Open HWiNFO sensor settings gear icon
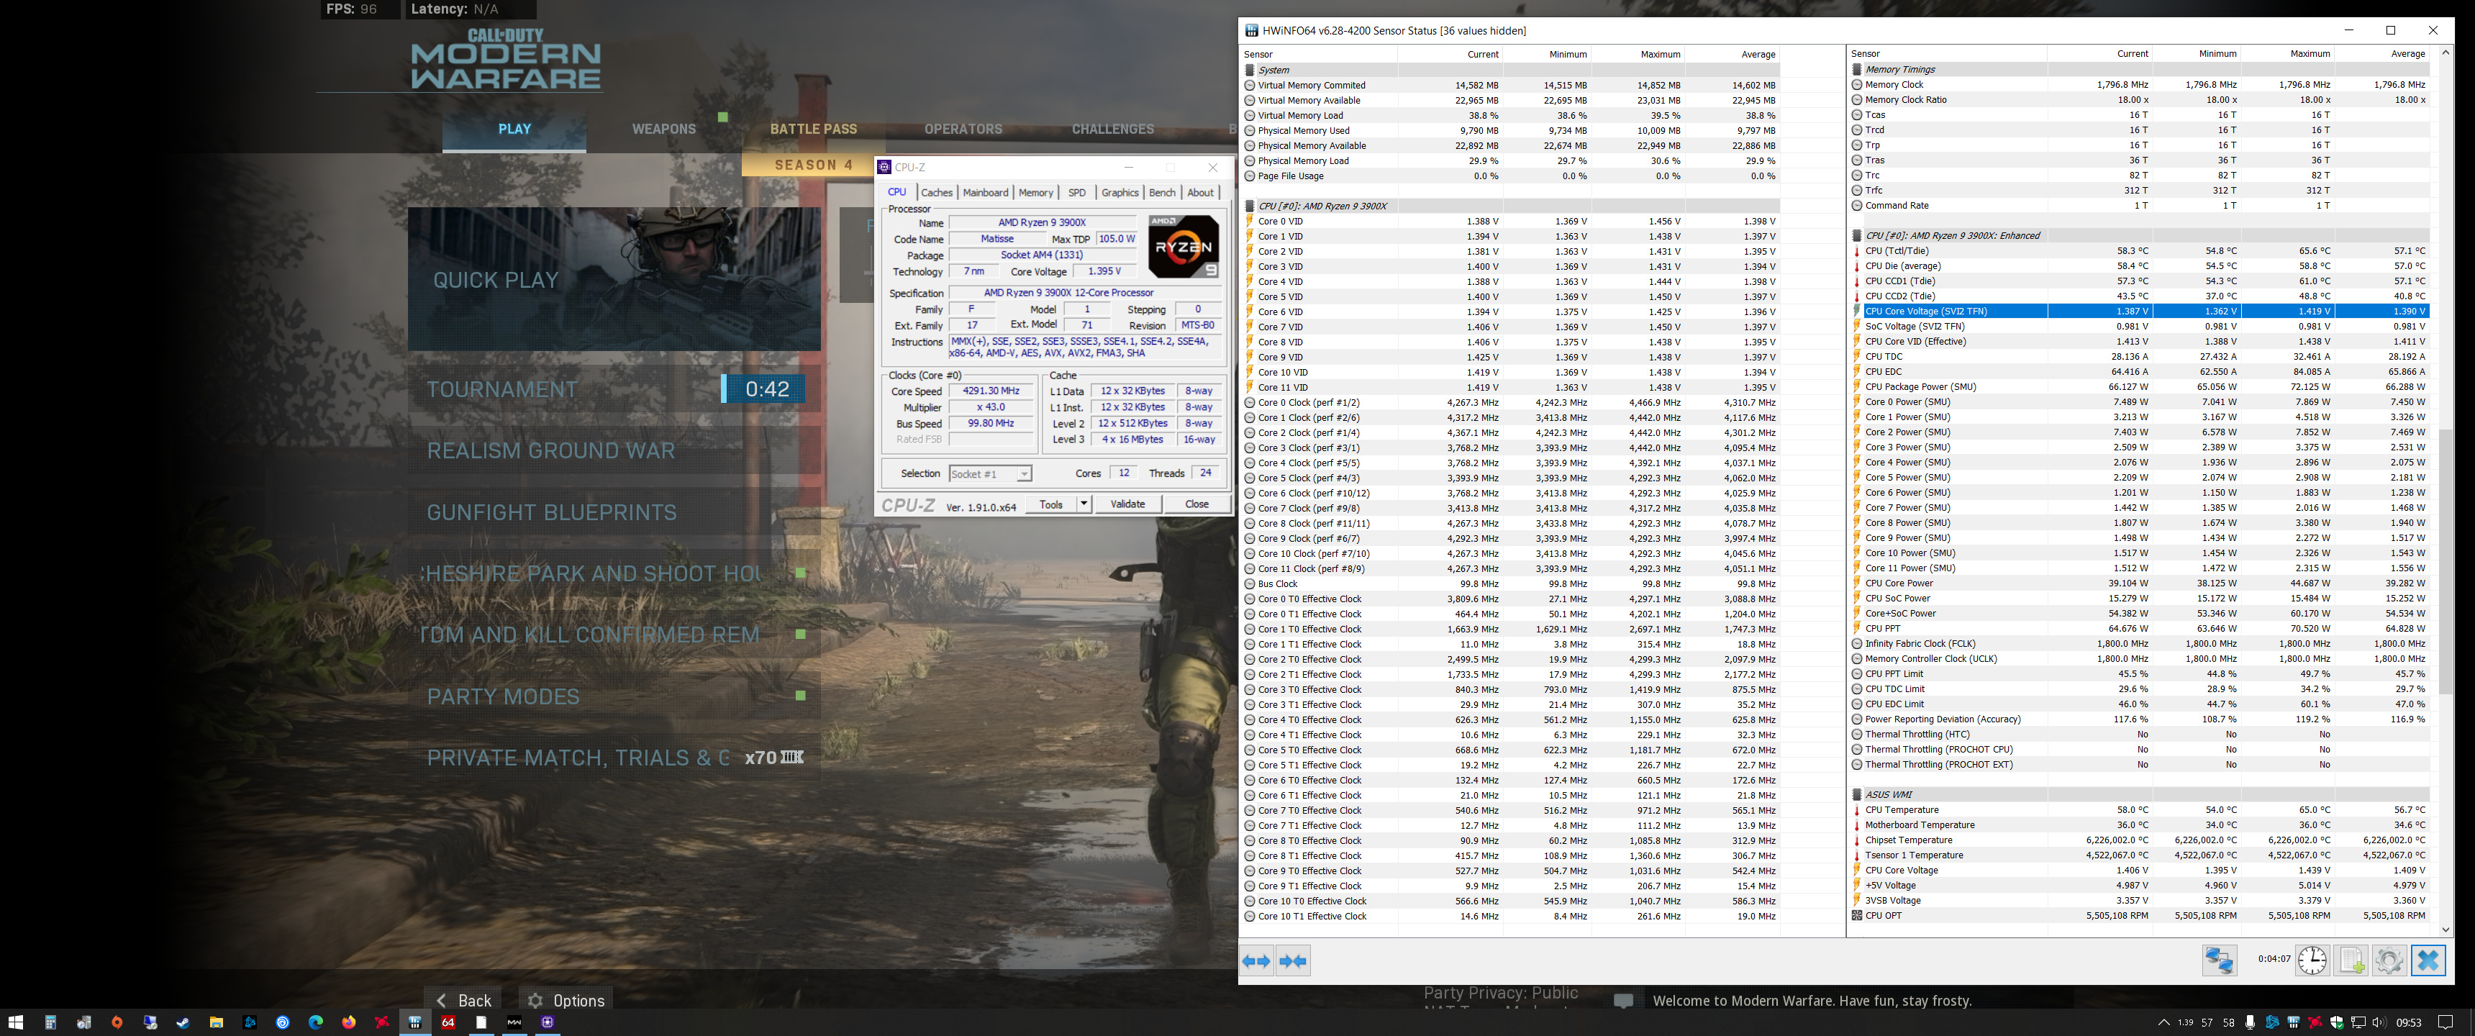This screenshot has width=2475, height=1036. [2389, 959]
